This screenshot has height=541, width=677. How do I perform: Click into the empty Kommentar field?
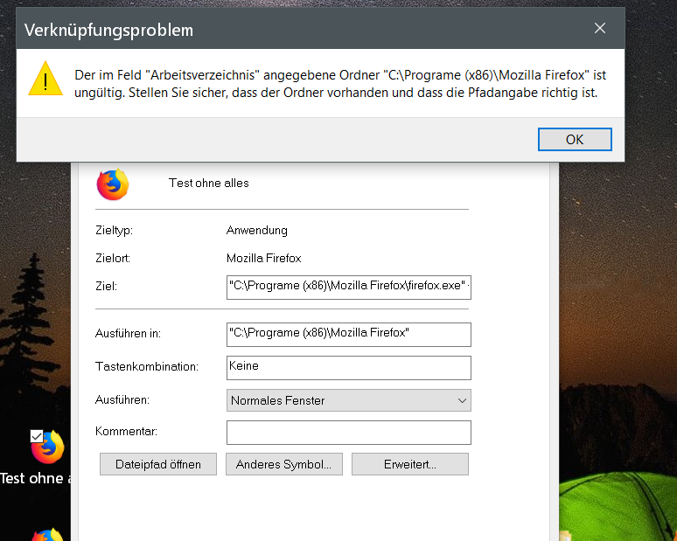tap(348, 433)
